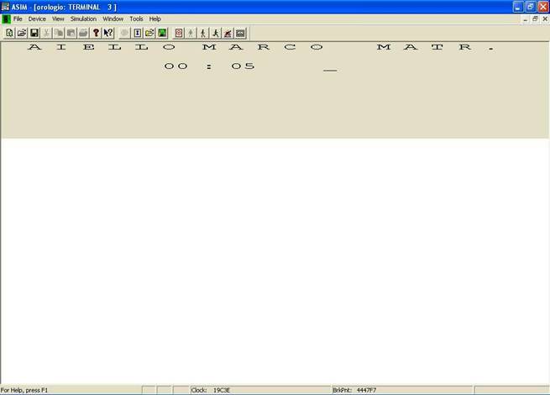The image size is (550, 395).
Task: Click the green chip icon in toolbar
Action: coord(162,33)
